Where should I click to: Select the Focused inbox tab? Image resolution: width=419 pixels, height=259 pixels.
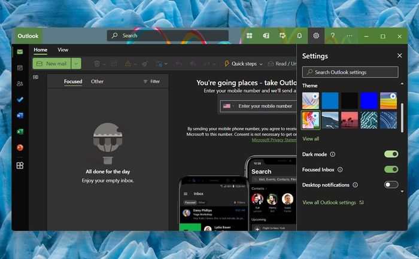point(73,81)
